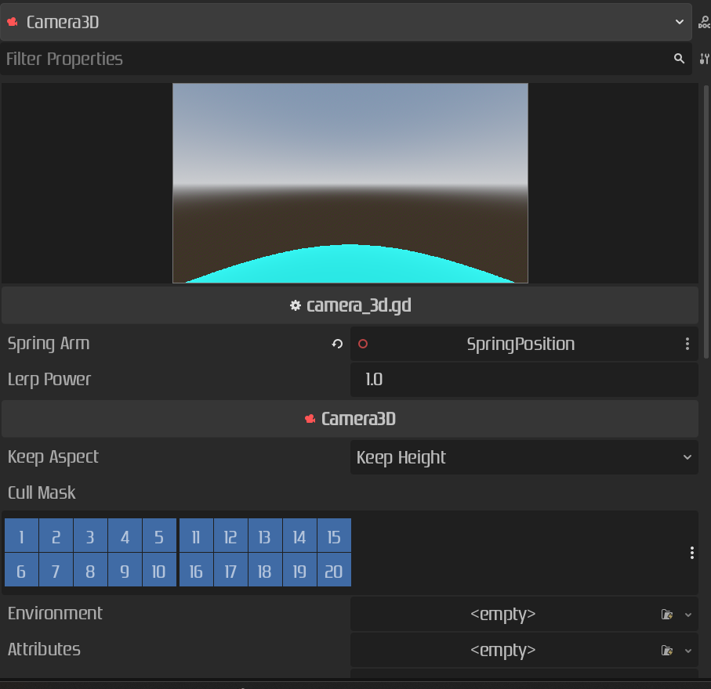Click the Attributes quick load folder icon
The image size is (711, 689).
(x=666, y=650)
